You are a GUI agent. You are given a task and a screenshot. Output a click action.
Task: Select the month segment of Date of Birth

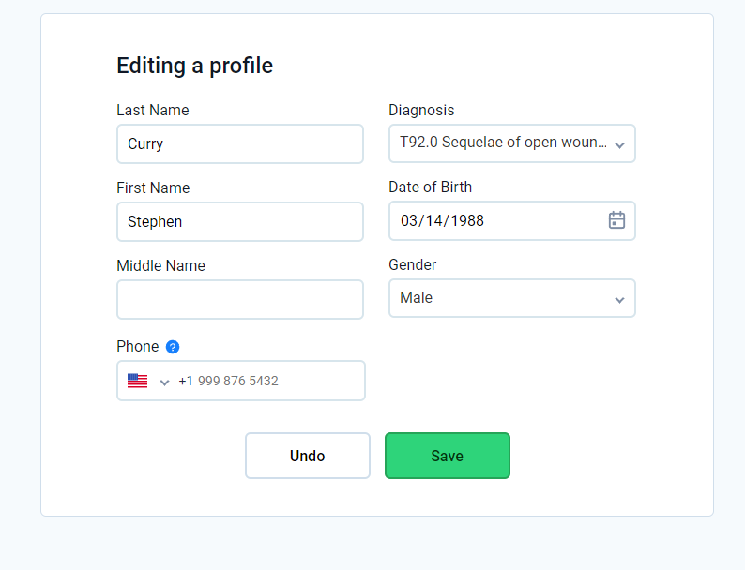point(409,221)
